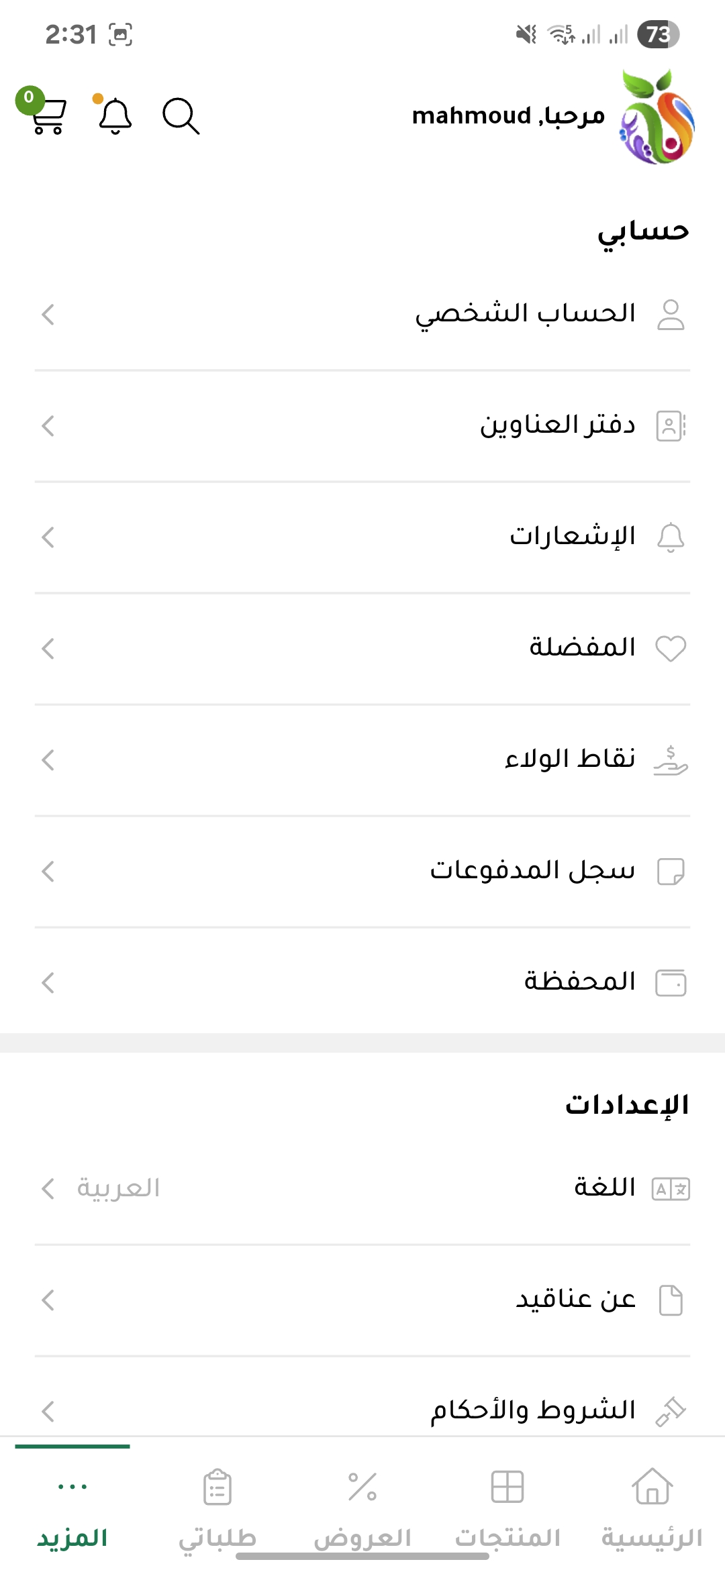
Task: Open search with the magnifier icon
Action: (181, 116)
